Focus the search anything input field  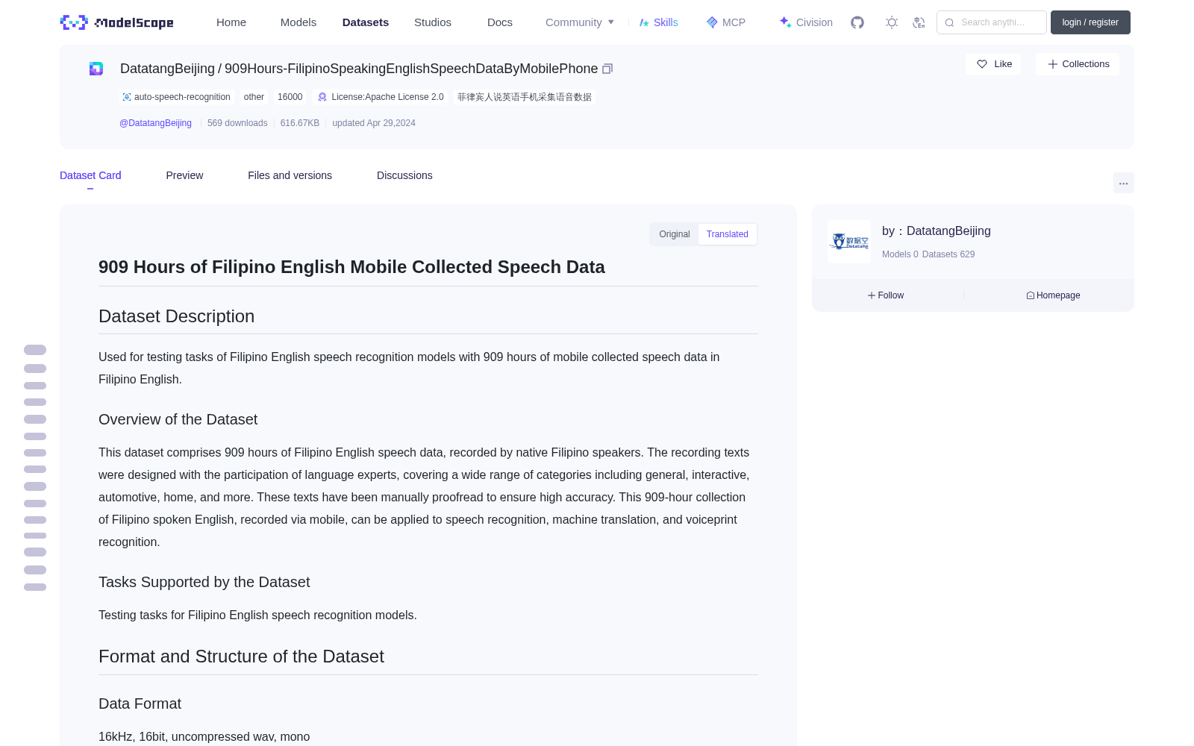pyautogui.click(x=992, y=22)
